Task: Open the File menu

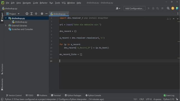Action: (x=8, y=3)
